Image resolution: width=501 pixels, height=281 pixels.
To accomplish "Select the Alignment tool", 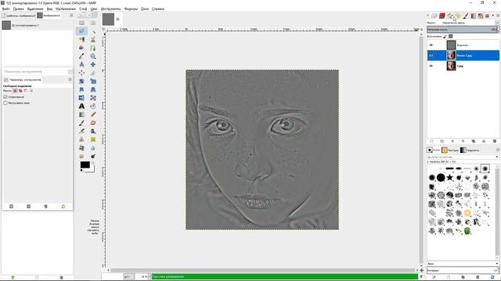I will [81, 73].
